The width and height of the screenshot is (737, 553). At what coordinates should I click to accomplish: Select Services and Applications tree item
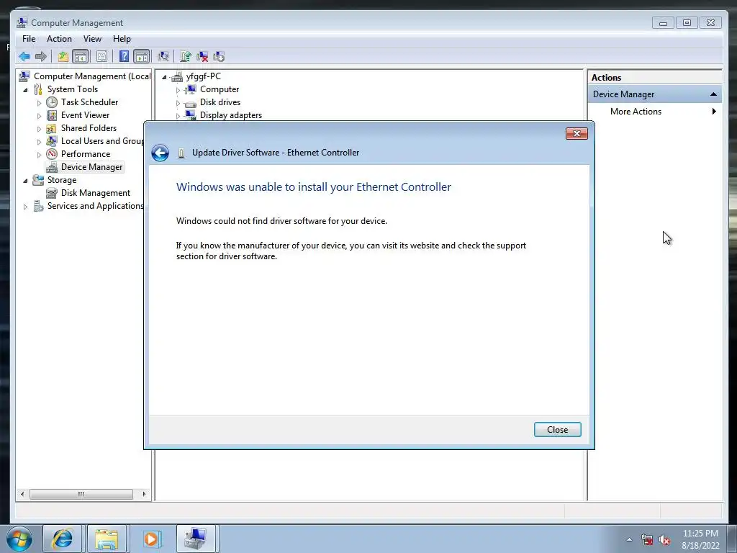pos(95,206)
